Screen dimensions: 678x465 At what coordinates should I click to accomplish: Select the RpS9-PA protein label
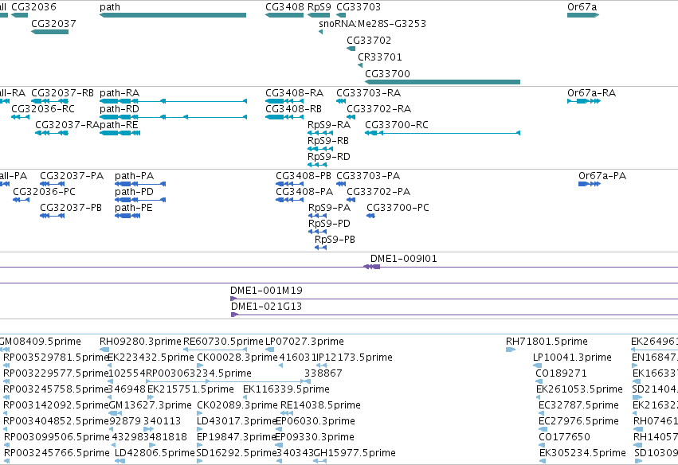click(x=330, y=208)
